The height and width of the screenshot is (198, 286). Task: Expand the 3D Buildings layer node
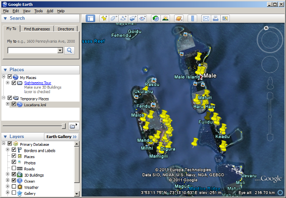click(7, 174)
